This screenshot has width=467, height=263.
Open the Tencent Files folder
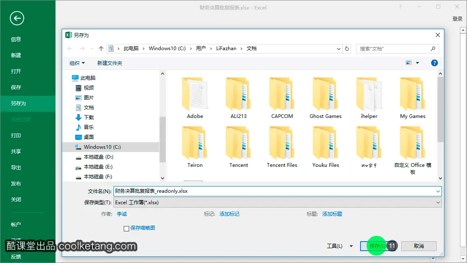click(282, 147)
